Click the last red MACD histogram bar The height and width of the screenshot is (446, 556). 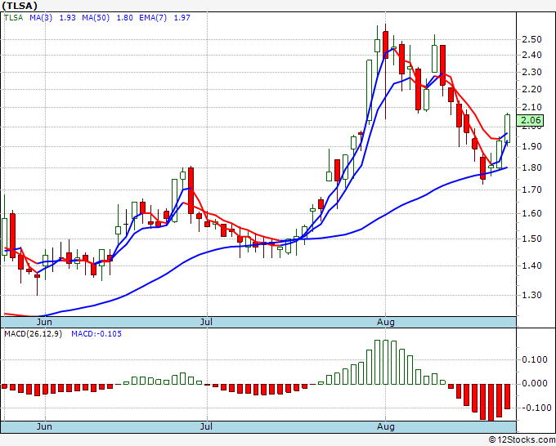(x=508, y=396)
